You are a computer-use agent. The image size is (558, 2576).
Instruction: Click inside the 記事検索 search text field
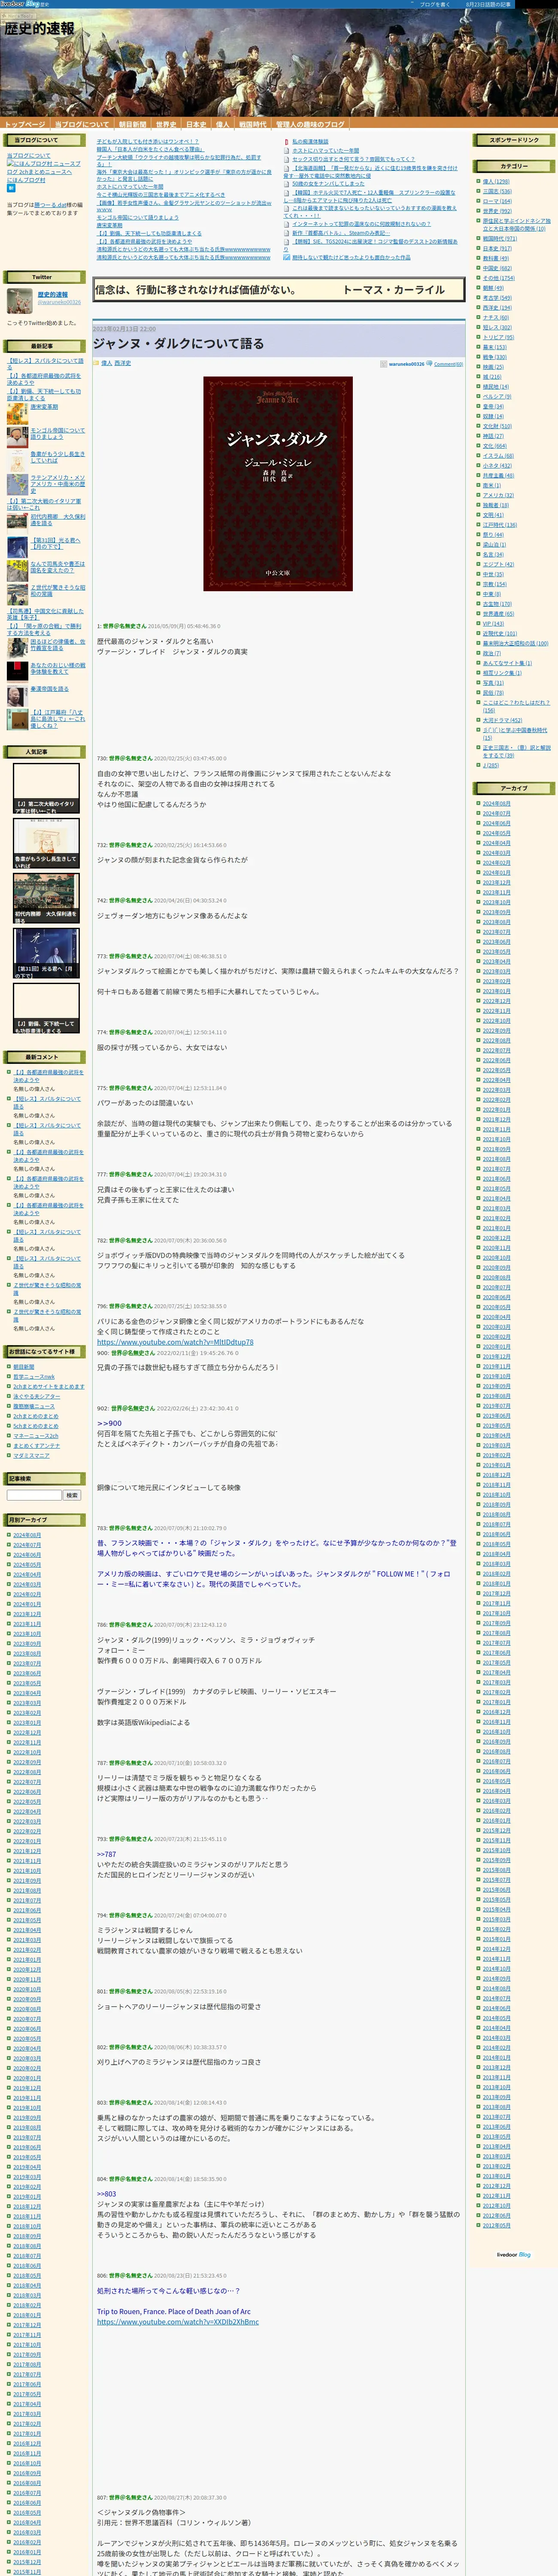[34, 1495]
